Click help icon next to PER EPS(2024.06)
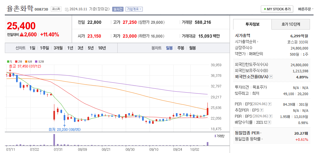This screenshot has height=153, width=319. 269,104
